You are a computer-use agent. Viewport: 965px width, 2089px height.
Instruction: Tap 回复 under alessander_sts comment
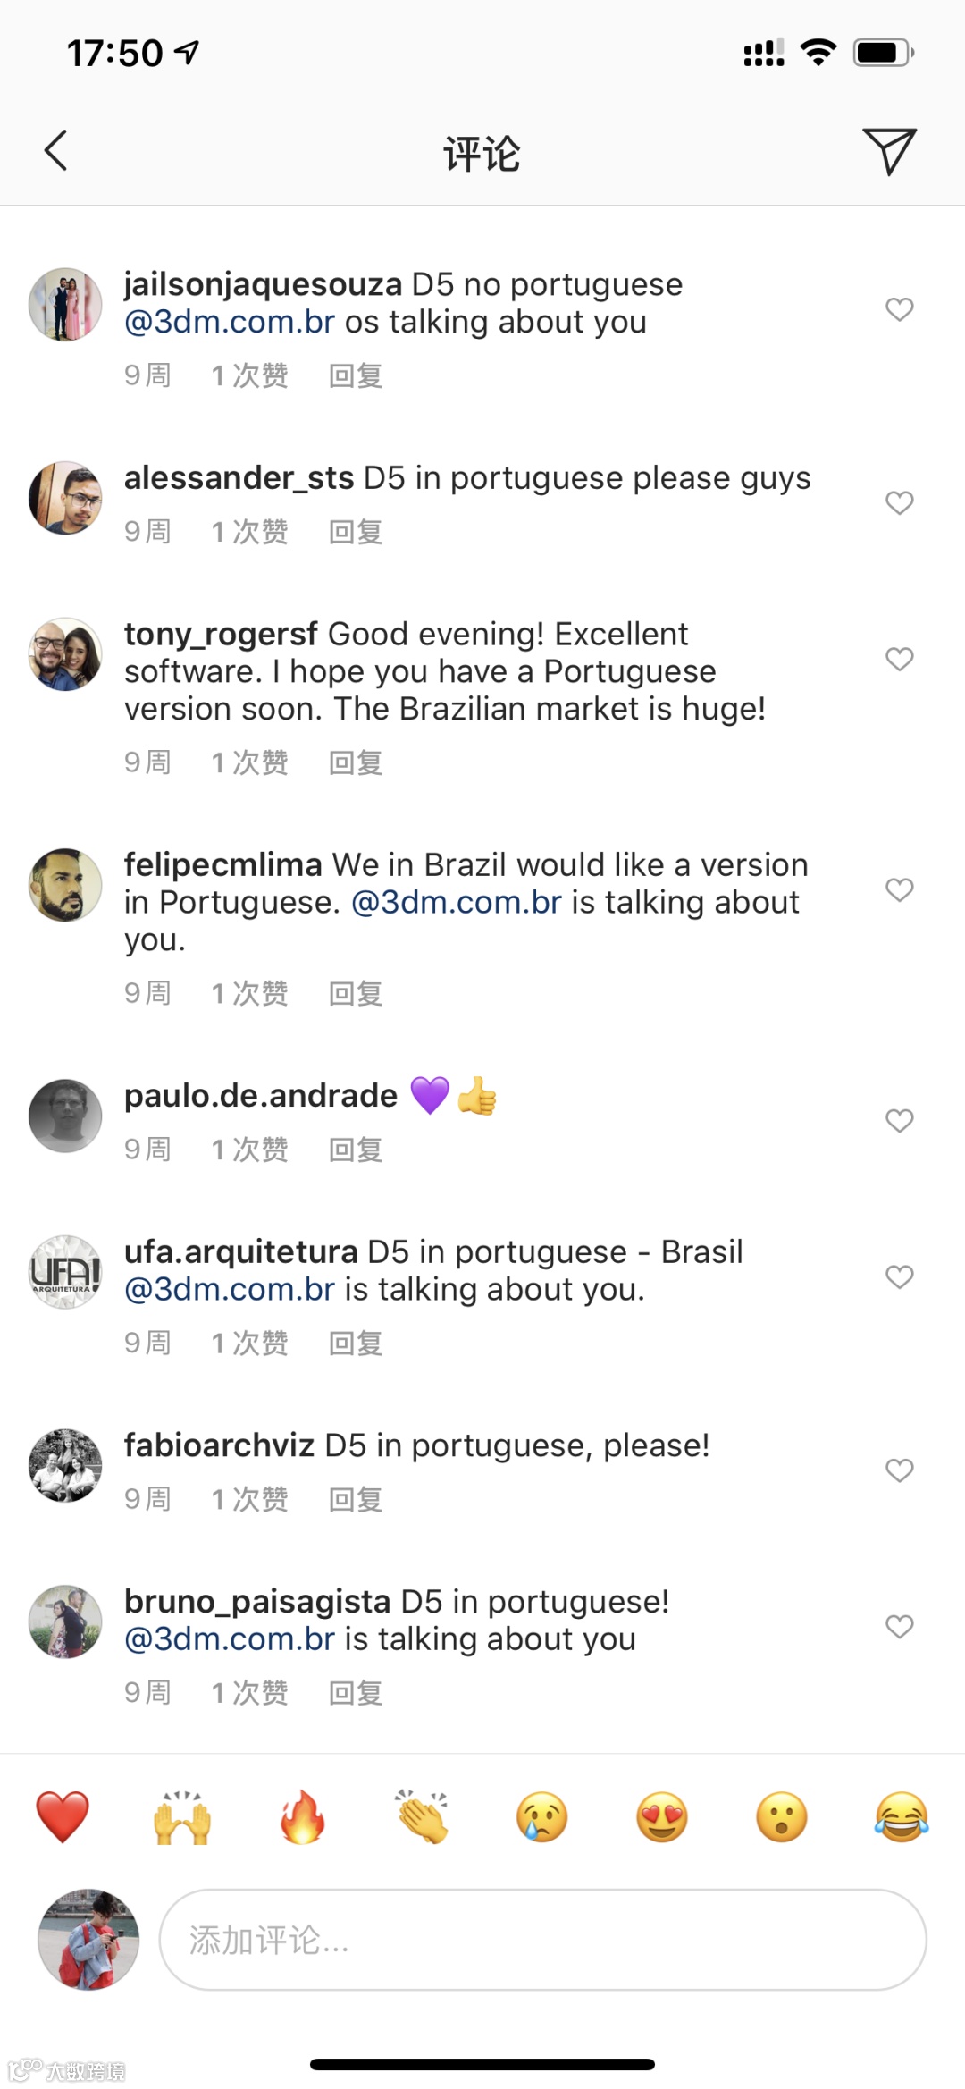click(x=356, y=532)
